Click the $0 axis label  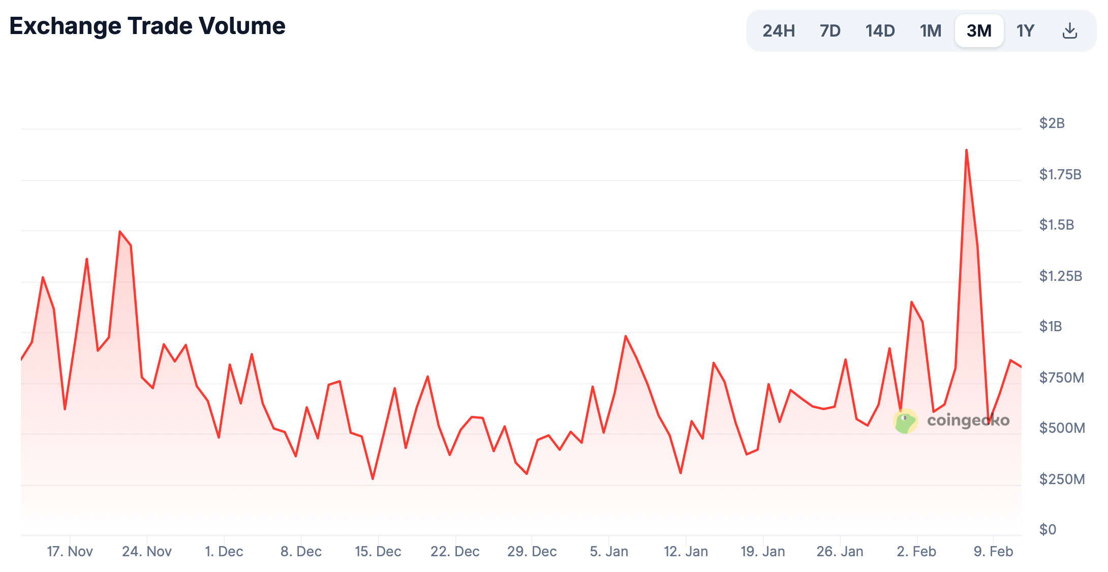tap(1048, 530)
